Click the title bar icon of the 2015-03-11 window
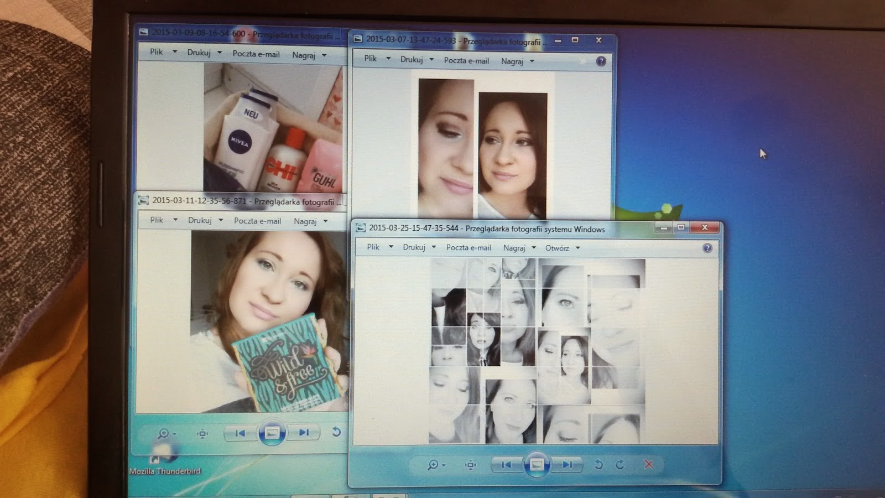This screenshot has height=498, width=885. (x=144, y=200)
